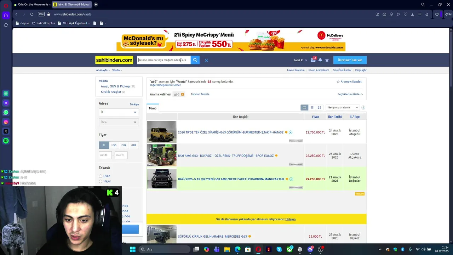This screenshot has width=453, height=255.
Task: Click Aramayı Kaydet link
Action: click(349, 81)
